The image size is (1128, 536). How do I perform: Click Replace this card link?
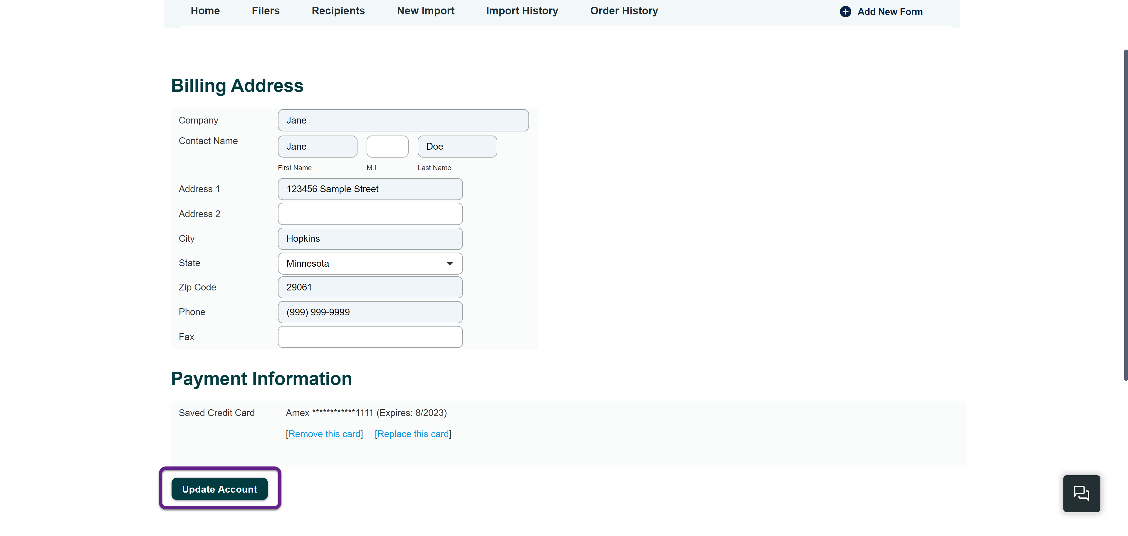click(x=412, y=434)
